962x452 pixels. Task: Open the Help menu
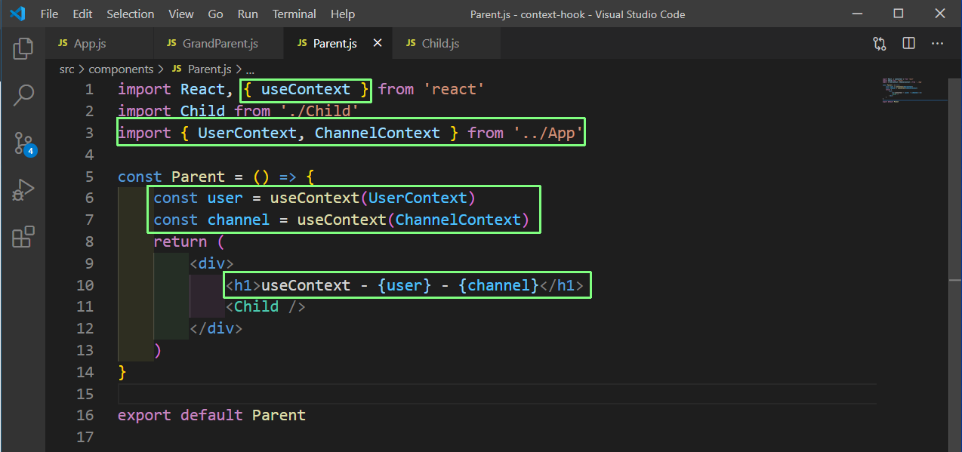(343, 14)
